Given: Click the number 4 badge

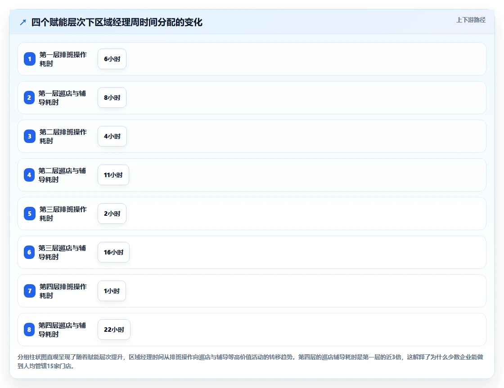Looking at the screenshot, I should (x=29, y=175).
